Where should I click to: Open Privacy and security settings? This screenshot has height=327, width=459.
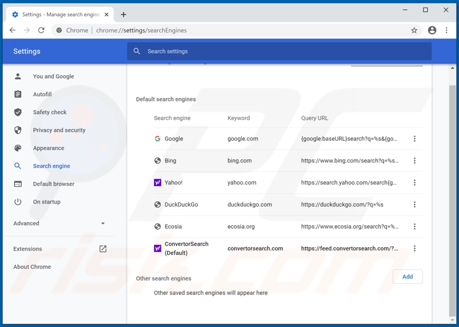pyautogui.click(x=59, y=130)
